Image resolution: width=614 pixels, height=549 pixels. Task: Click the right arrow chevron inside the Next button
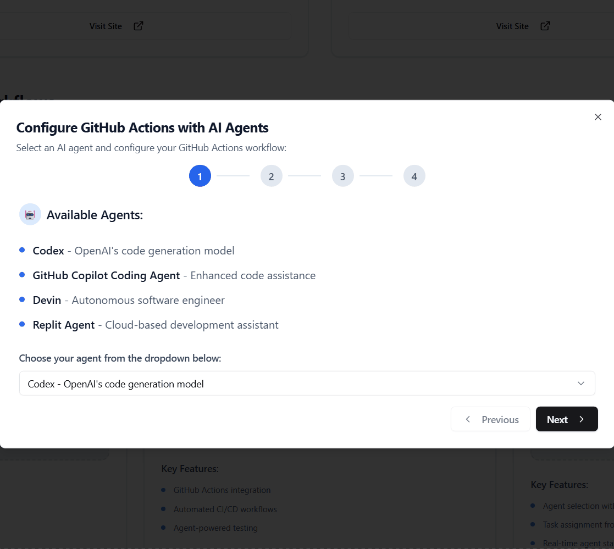[582, 419]
